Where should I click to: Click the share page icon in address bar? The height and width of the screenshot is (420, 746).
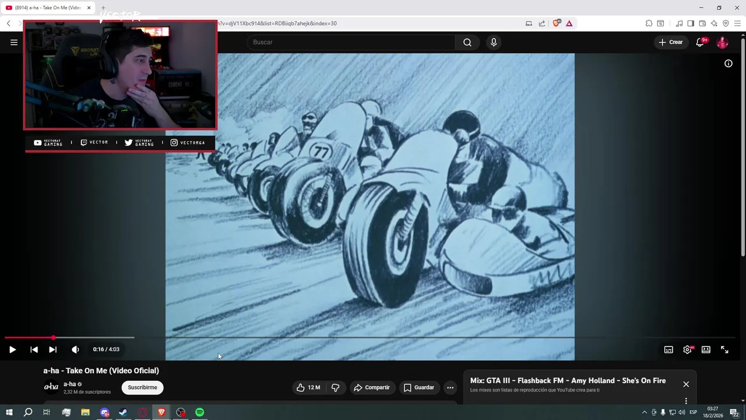point(542,23)
